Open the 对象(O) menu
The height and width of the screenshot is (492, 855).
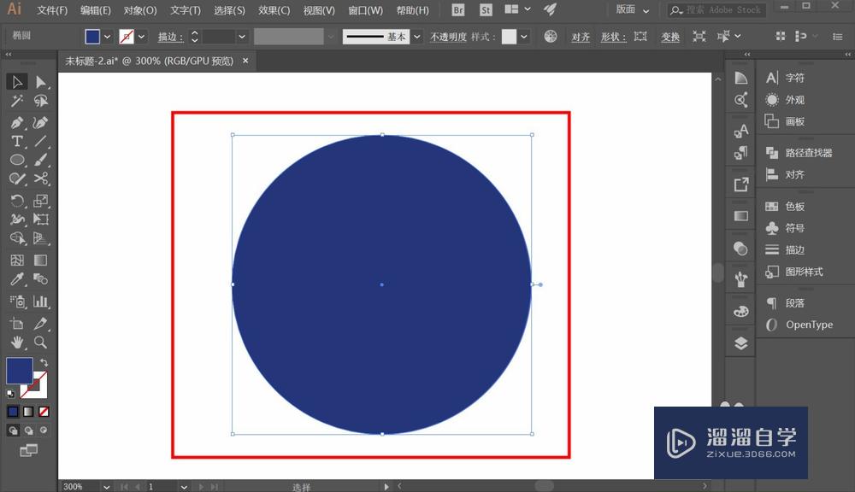(x=140, y=10)
